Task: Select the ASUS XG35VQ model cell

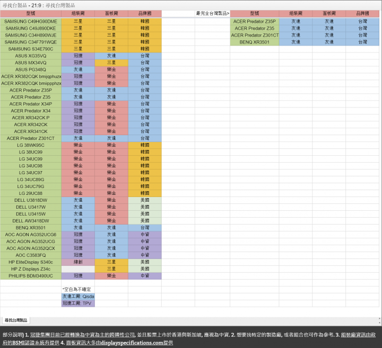Action: 31,56
